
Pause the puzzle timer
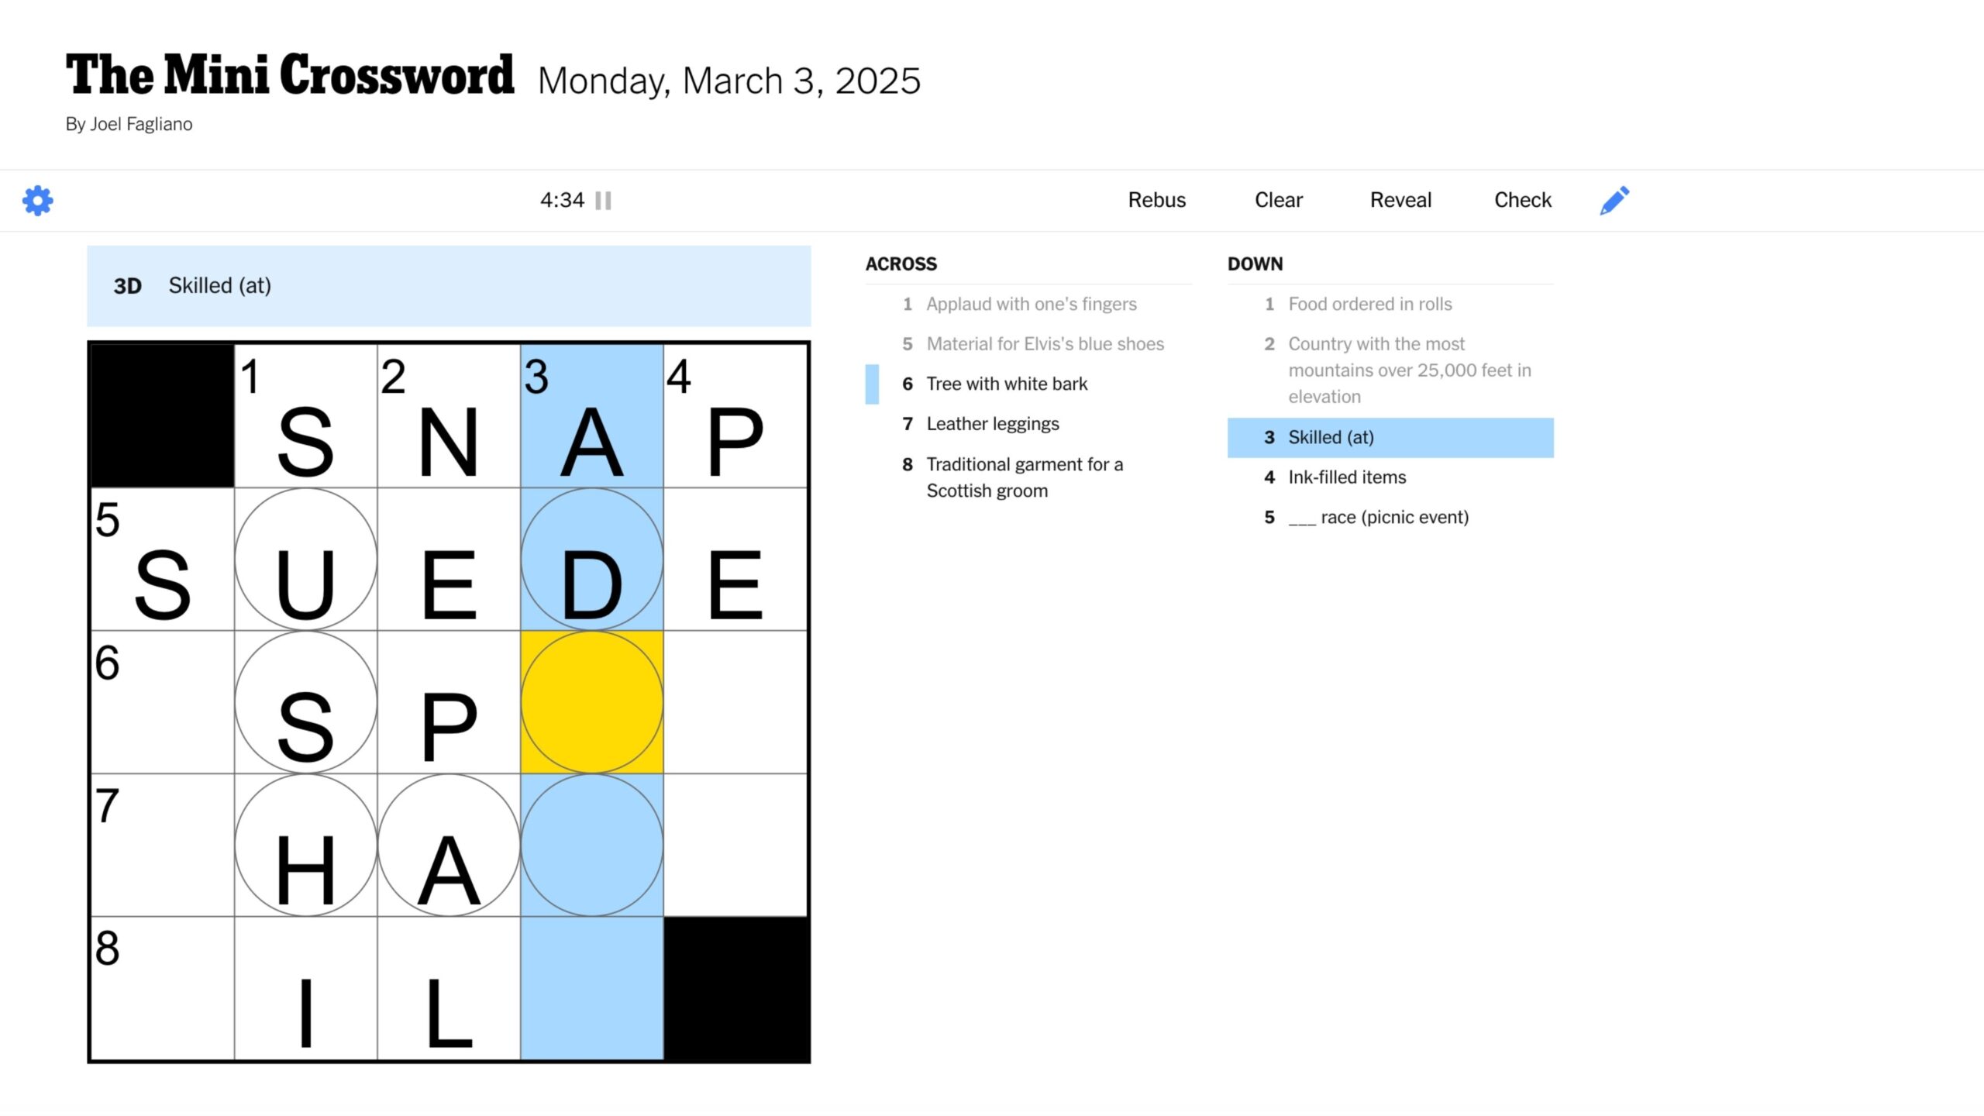click(x=603, y=201)
